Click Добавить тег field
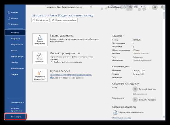The image size is (170, 125). pos(138,57)
